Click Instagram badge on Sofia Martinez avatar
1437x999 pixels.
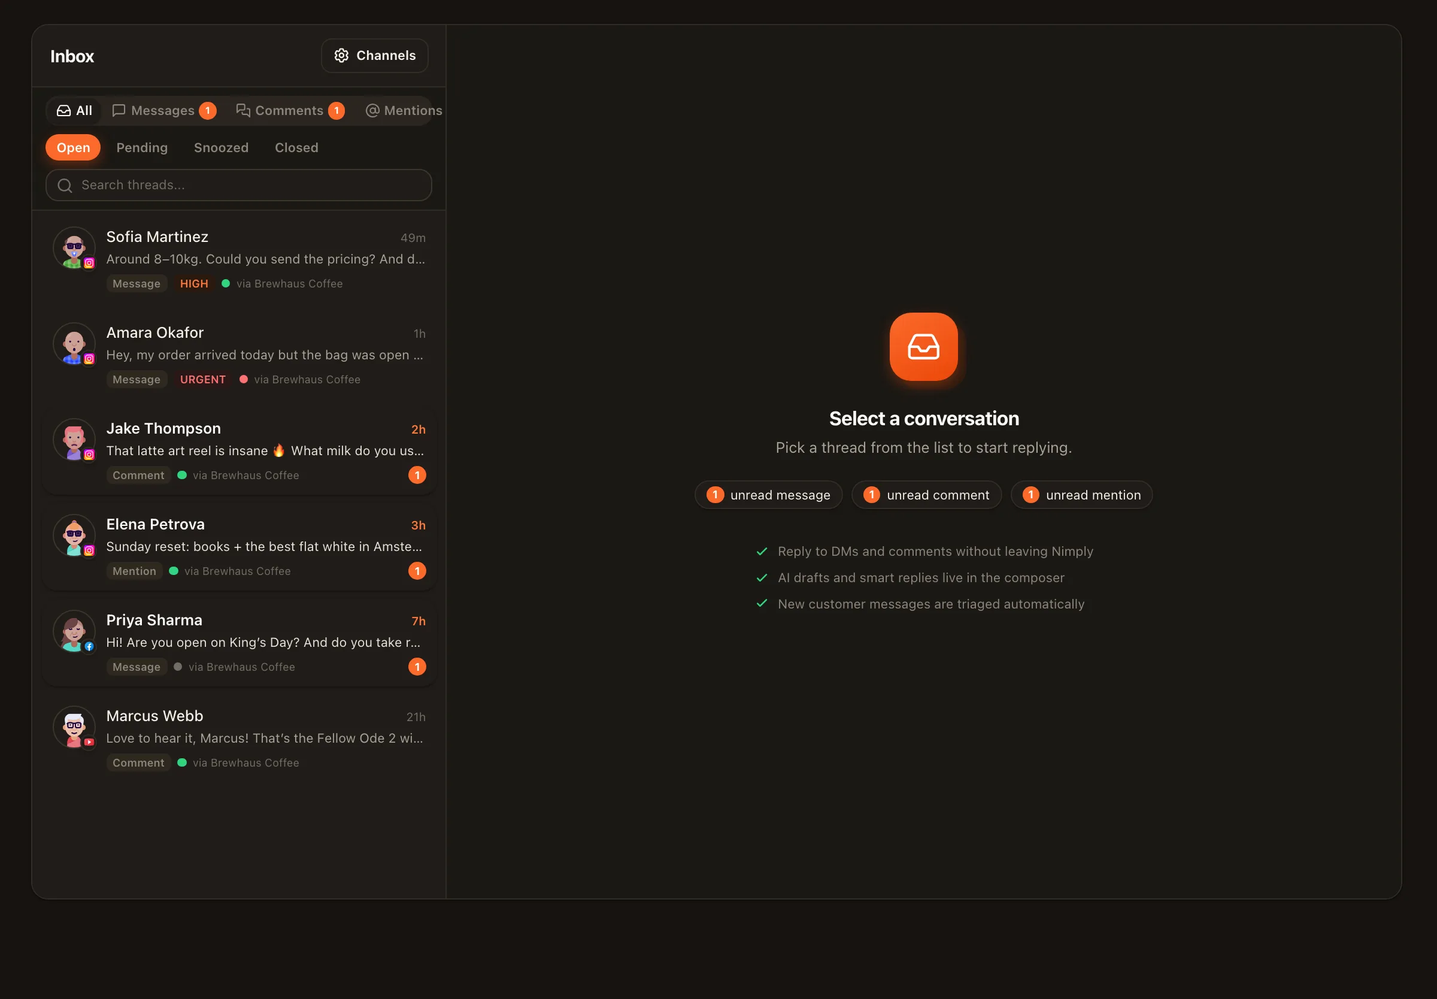(x=89, y=264)
